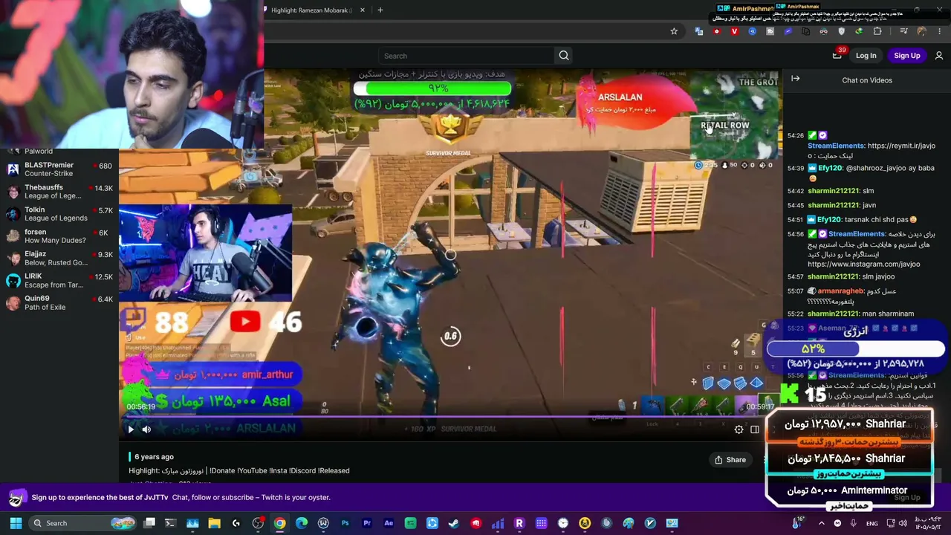Open File Explorer from taskbar
Viewport: 951px width, 535px height.
tap(214, 523)
